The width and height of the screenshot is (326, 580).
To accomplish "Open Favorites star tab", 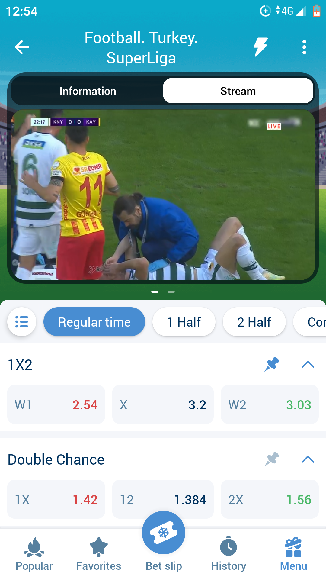I will coord(99,555).
